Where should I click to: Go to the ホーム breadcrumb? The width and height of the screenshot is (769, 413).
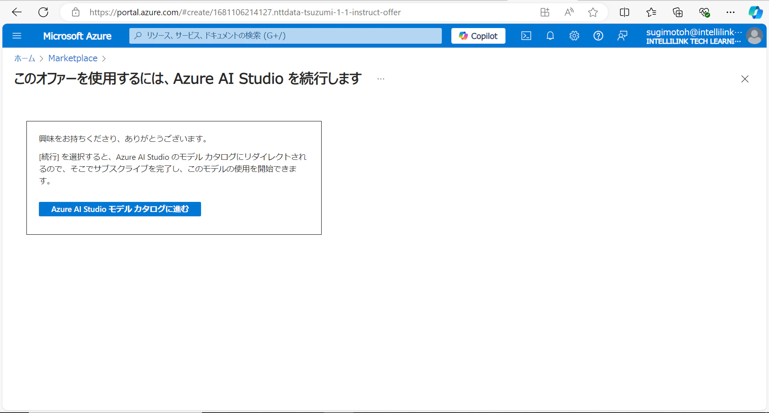25,58
